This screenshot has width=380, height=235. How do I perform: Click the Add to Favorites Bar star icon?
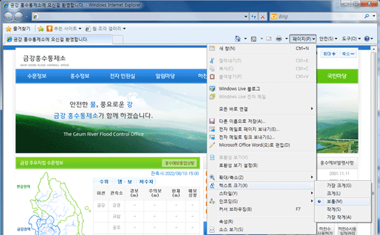point(41,29)
